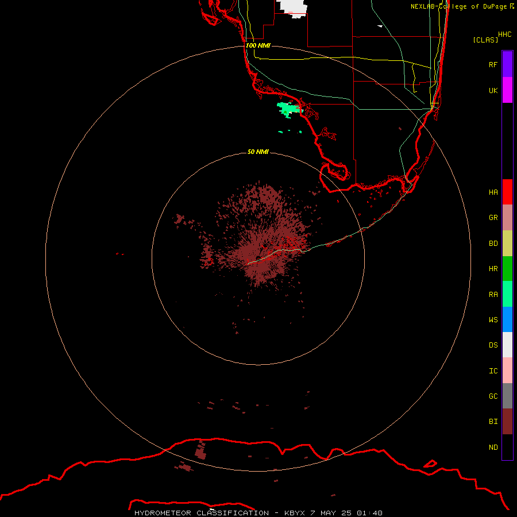The height and width of the screenshot is (517, 517).
Task: Click the RF purple legend swatch
Action: tap(507, 64)
